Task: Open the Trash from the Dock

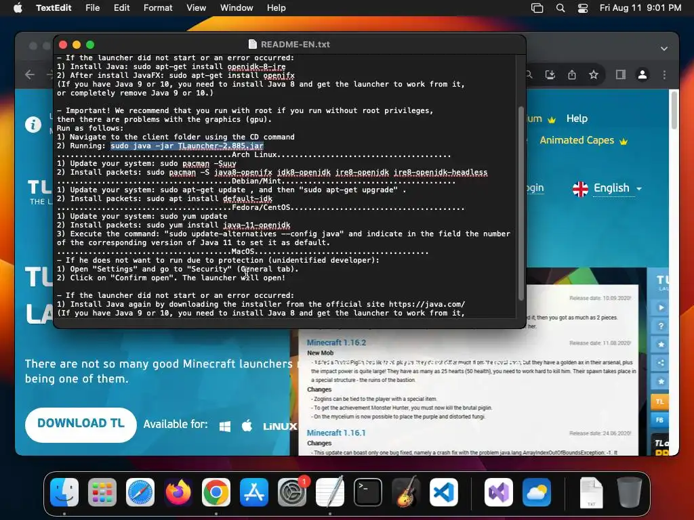Action: (630, 492)
